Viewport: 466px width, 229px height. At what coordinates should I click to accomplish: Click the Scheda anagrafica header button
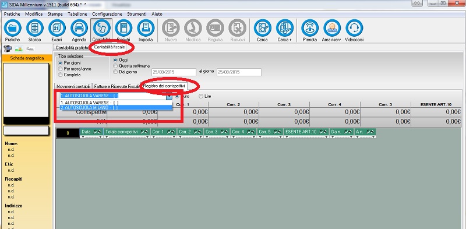point(27,58)
